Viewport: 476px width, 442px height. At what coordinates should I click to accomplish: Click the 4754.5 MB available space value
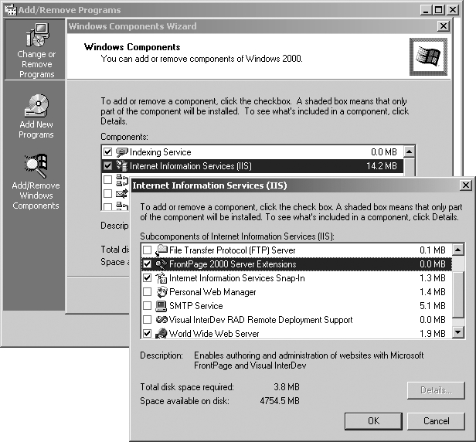pos(280,401)
